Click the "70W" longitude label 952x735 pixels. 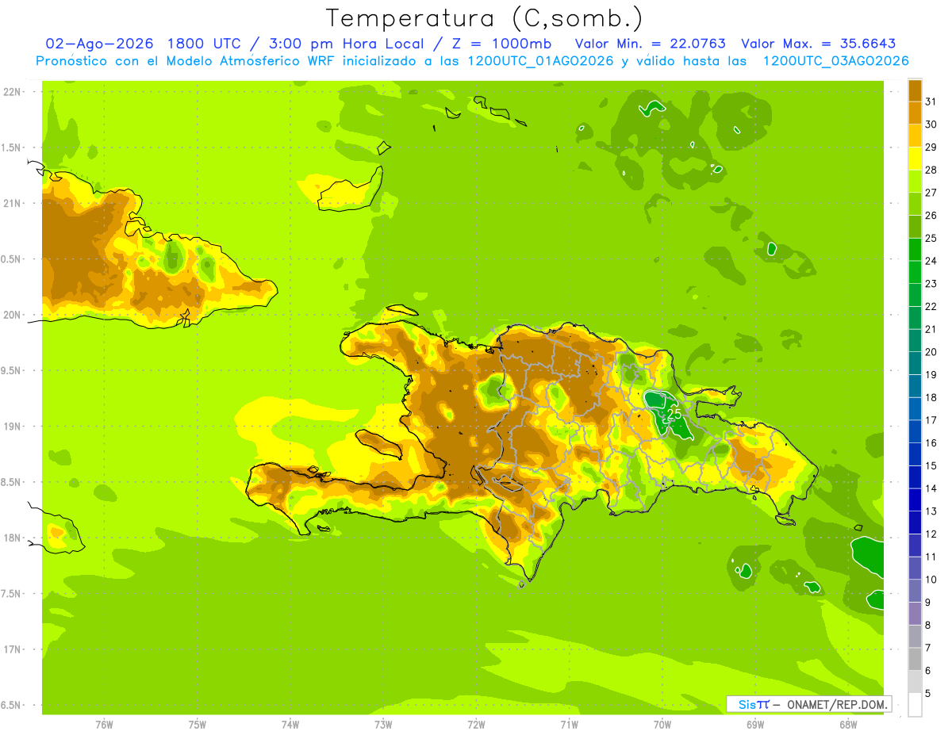pyautogui.click(x=662, y=725)
